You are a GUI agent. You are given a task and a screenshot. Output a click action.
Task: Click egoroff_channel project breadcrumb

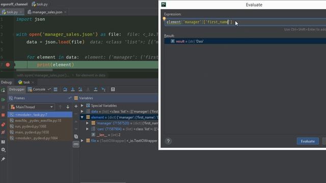tap(14, 4)
